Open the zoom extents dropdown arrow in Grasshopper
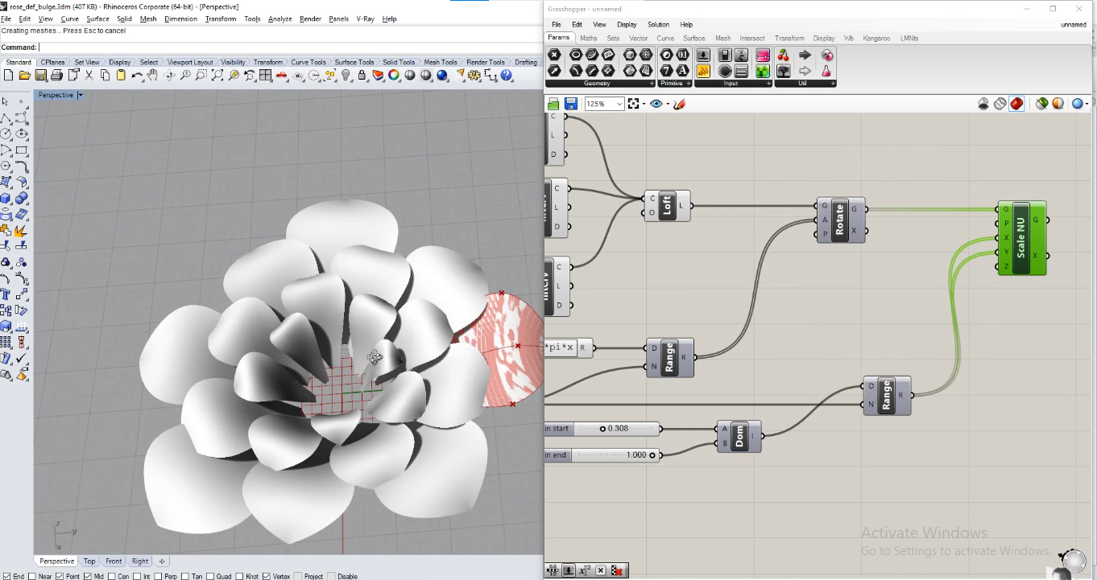 tap(644, 104)
